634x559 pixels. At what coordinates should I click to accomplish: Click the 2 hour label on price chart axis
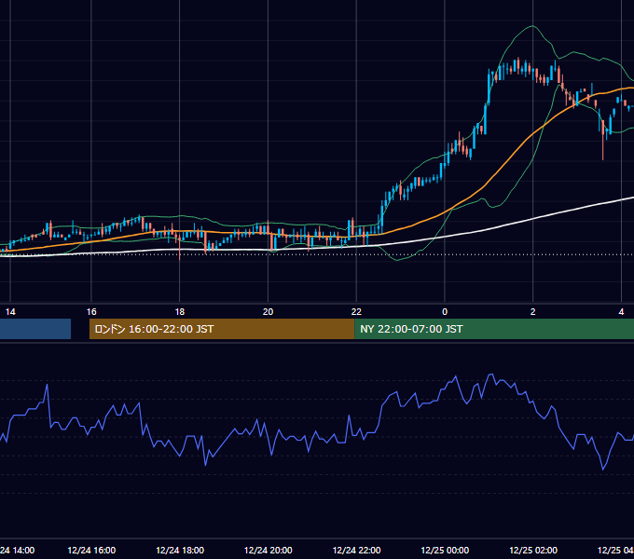533,312
